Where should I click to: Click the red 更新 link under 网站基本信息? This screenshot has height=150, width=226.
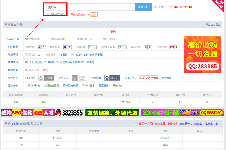coord(113,32)
